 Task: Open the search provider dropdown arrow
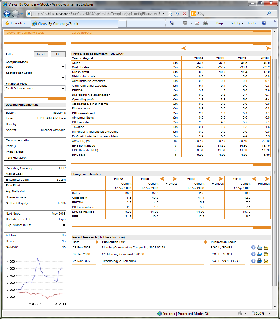point(275,13)
